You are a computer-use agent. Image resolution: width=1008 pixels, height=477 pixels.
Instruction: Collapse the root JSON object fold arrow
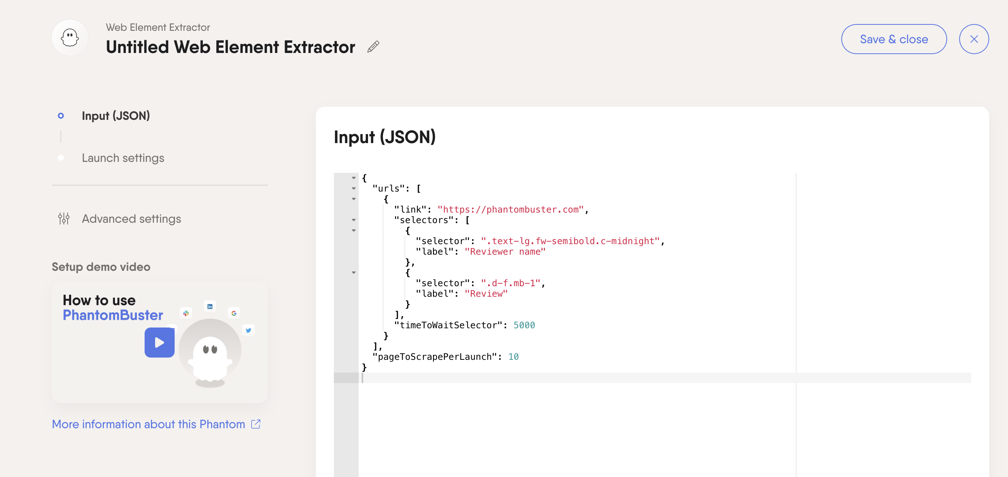tap(354, 178)
